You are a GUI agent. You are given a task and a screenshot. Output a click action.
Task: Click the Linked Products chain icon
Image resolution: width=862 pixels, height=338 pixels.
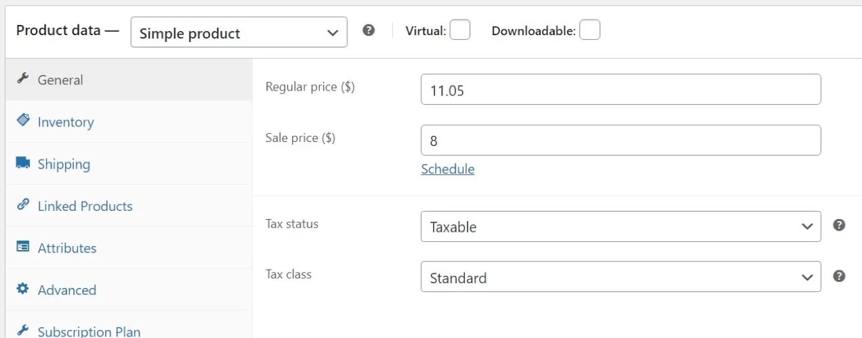point(23,204)
